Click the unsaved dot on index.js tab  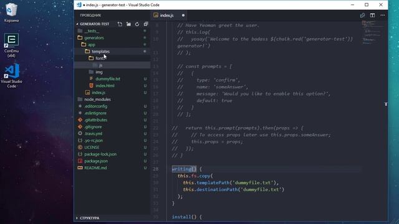tap(183, 16)
